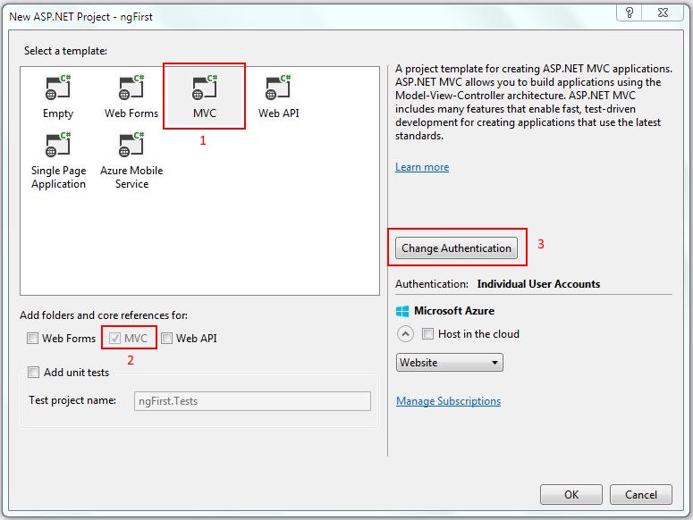Focus the Test project name field

coord(252,401)
